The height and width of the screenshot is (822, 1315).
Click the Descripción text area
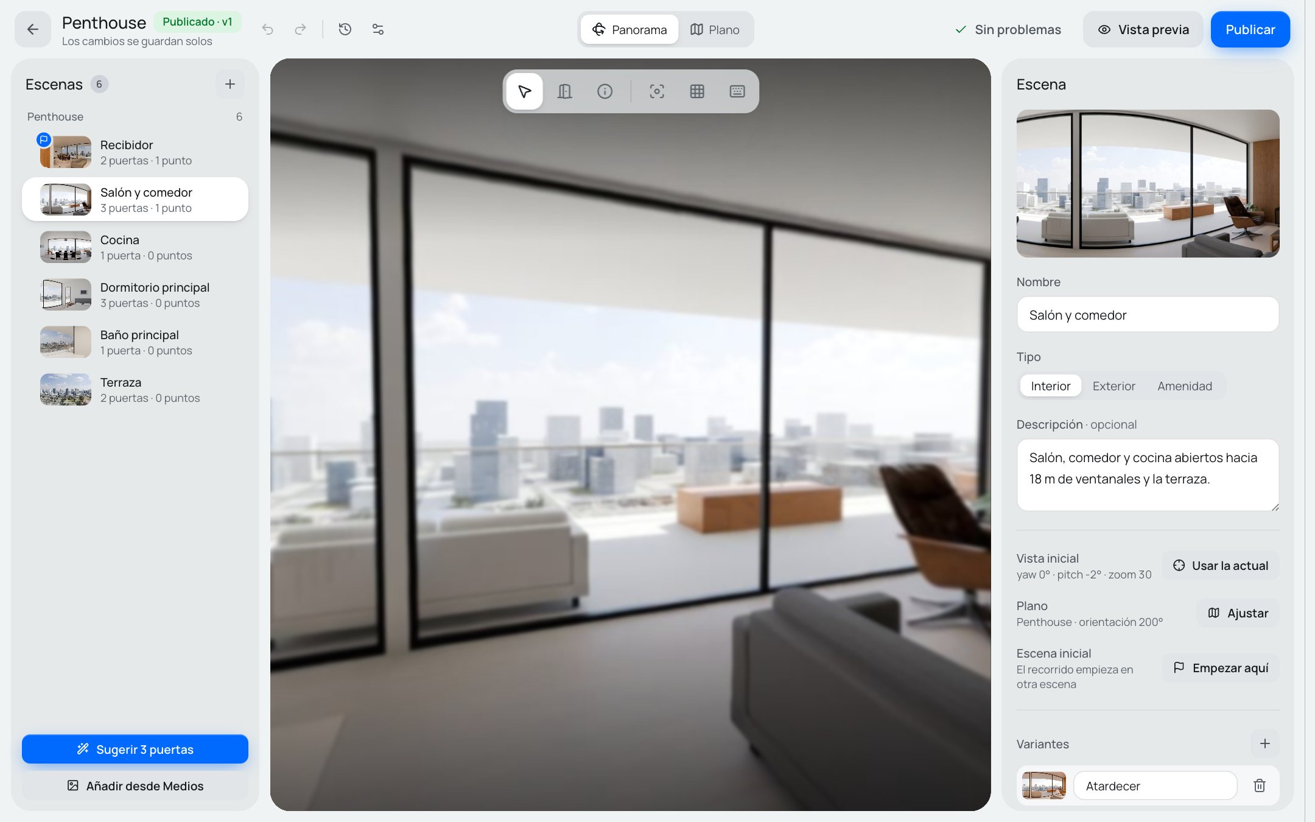click(x=1148, y=475)
